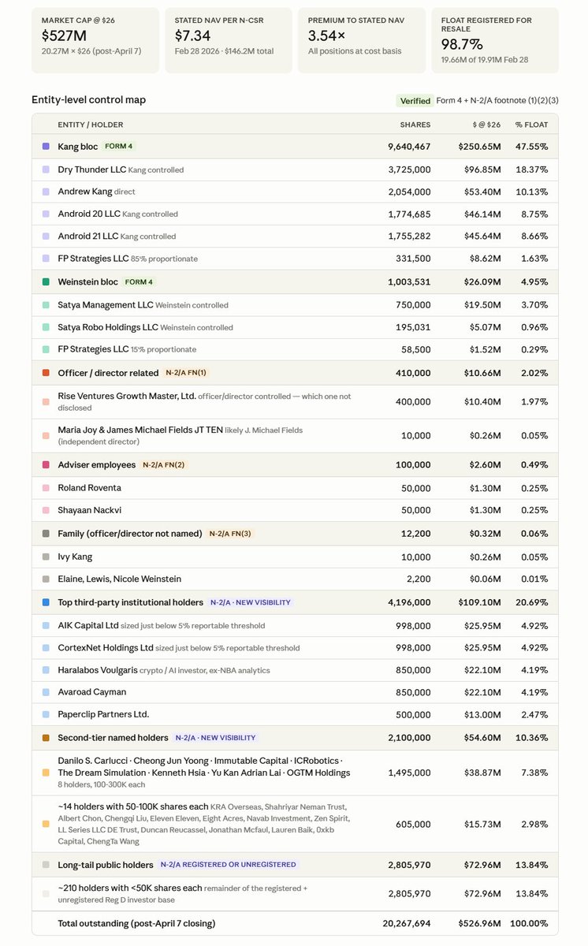Click Rise Ventures Growth Master, Ltd. row

click(294, 401)
